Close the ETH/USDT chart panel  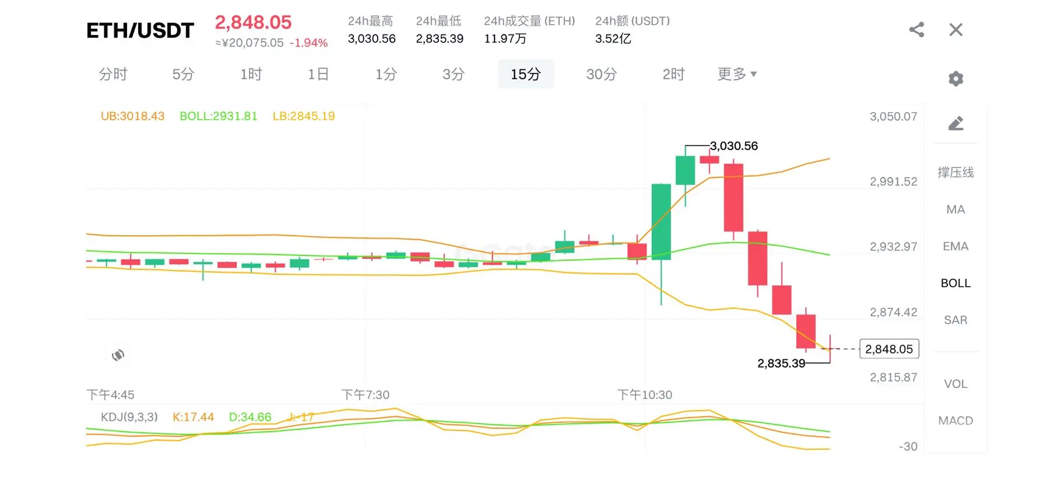[955, 30]
